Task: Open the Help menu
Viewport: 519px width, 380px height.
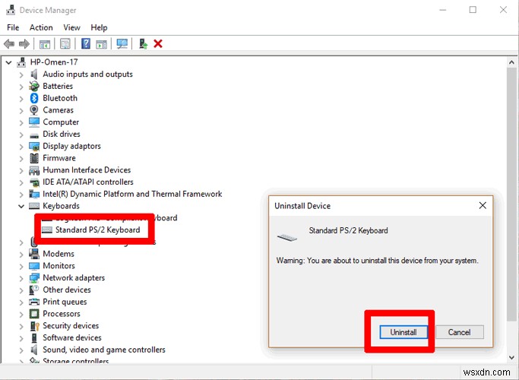Action: click(99, 27)
